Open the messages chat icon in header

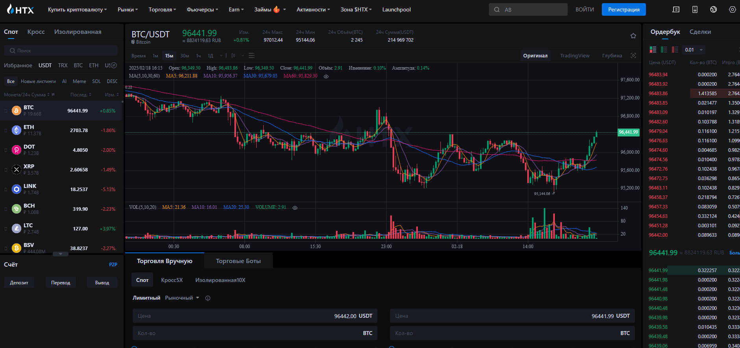pos(676,9)
